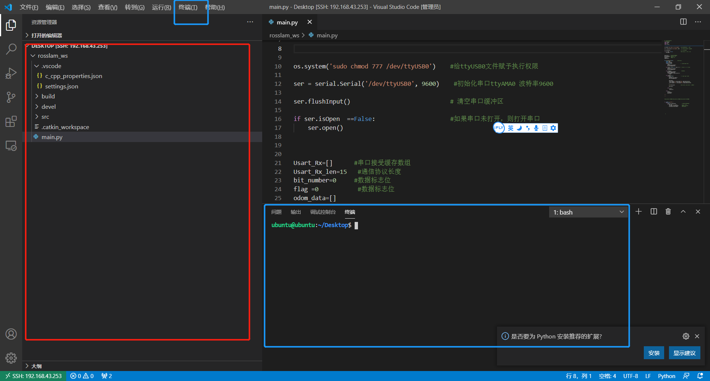The height and width of the screenshot is (381, 710).
Task: Open the Run menu
Action: [162, 7]
